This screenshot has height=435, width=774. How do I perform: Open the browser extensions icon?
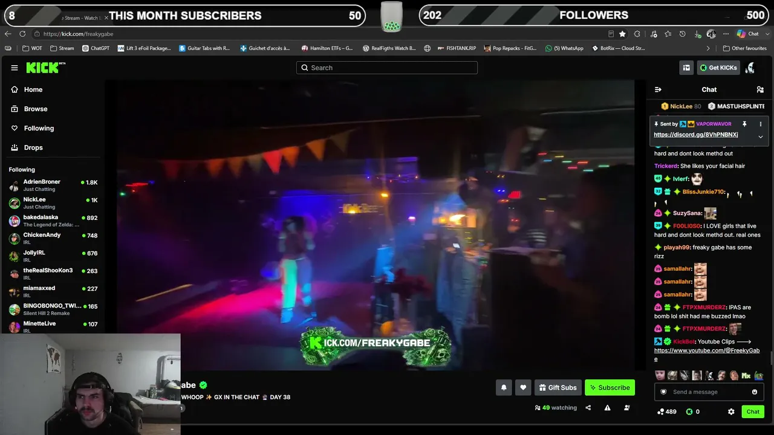coord(637,34)
